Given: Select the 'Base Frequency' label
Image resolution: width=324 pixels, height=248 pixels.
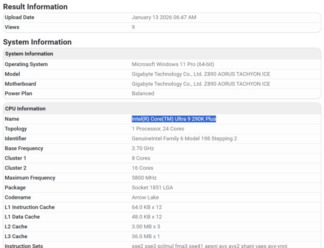Looking at the screenshot, I should [24, 149].
